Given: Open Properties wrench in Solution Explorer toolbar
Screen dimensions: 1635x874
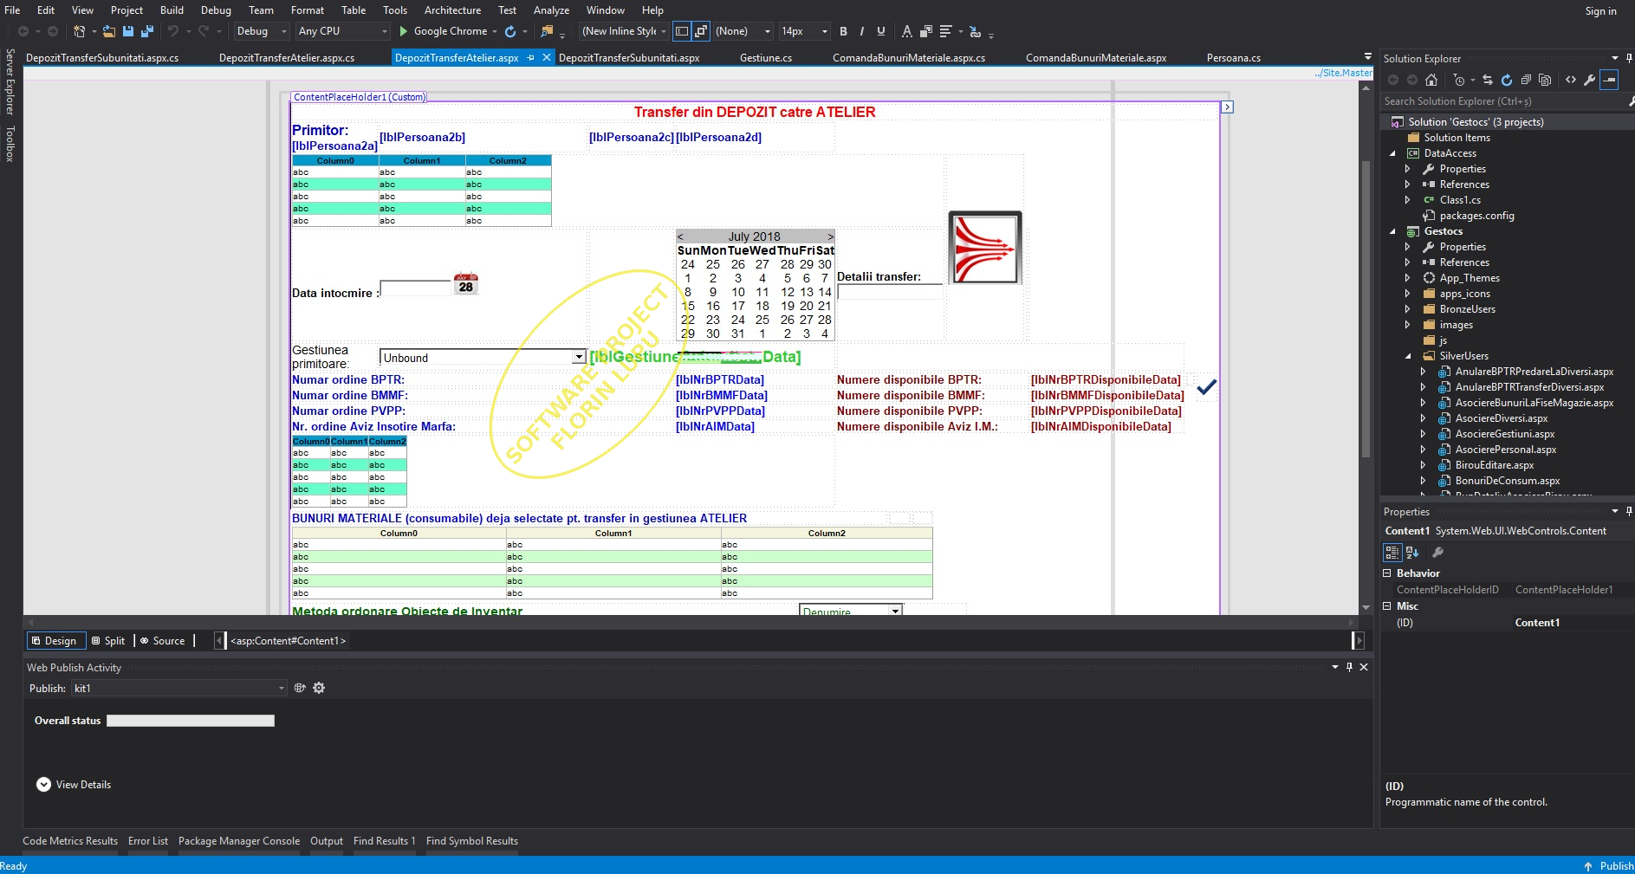Looking at the screenshot, I should [1589, 80].
